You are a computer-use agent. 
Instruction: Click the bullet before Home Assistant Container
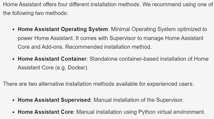(13, 59)
